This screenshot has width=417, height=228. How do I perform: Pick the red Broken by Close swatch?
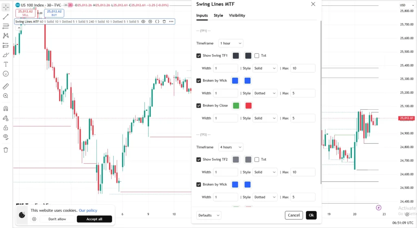click(248, 106)
